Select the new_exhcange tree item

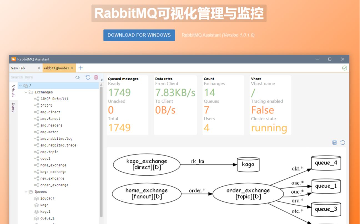52,178
